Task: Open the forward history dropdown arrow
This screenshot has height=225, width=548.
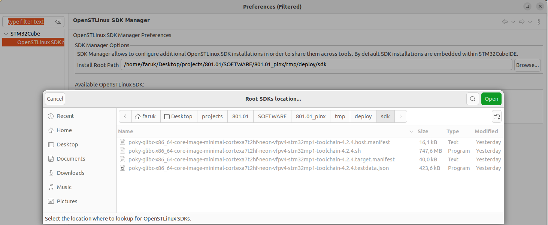Action: 530,22
